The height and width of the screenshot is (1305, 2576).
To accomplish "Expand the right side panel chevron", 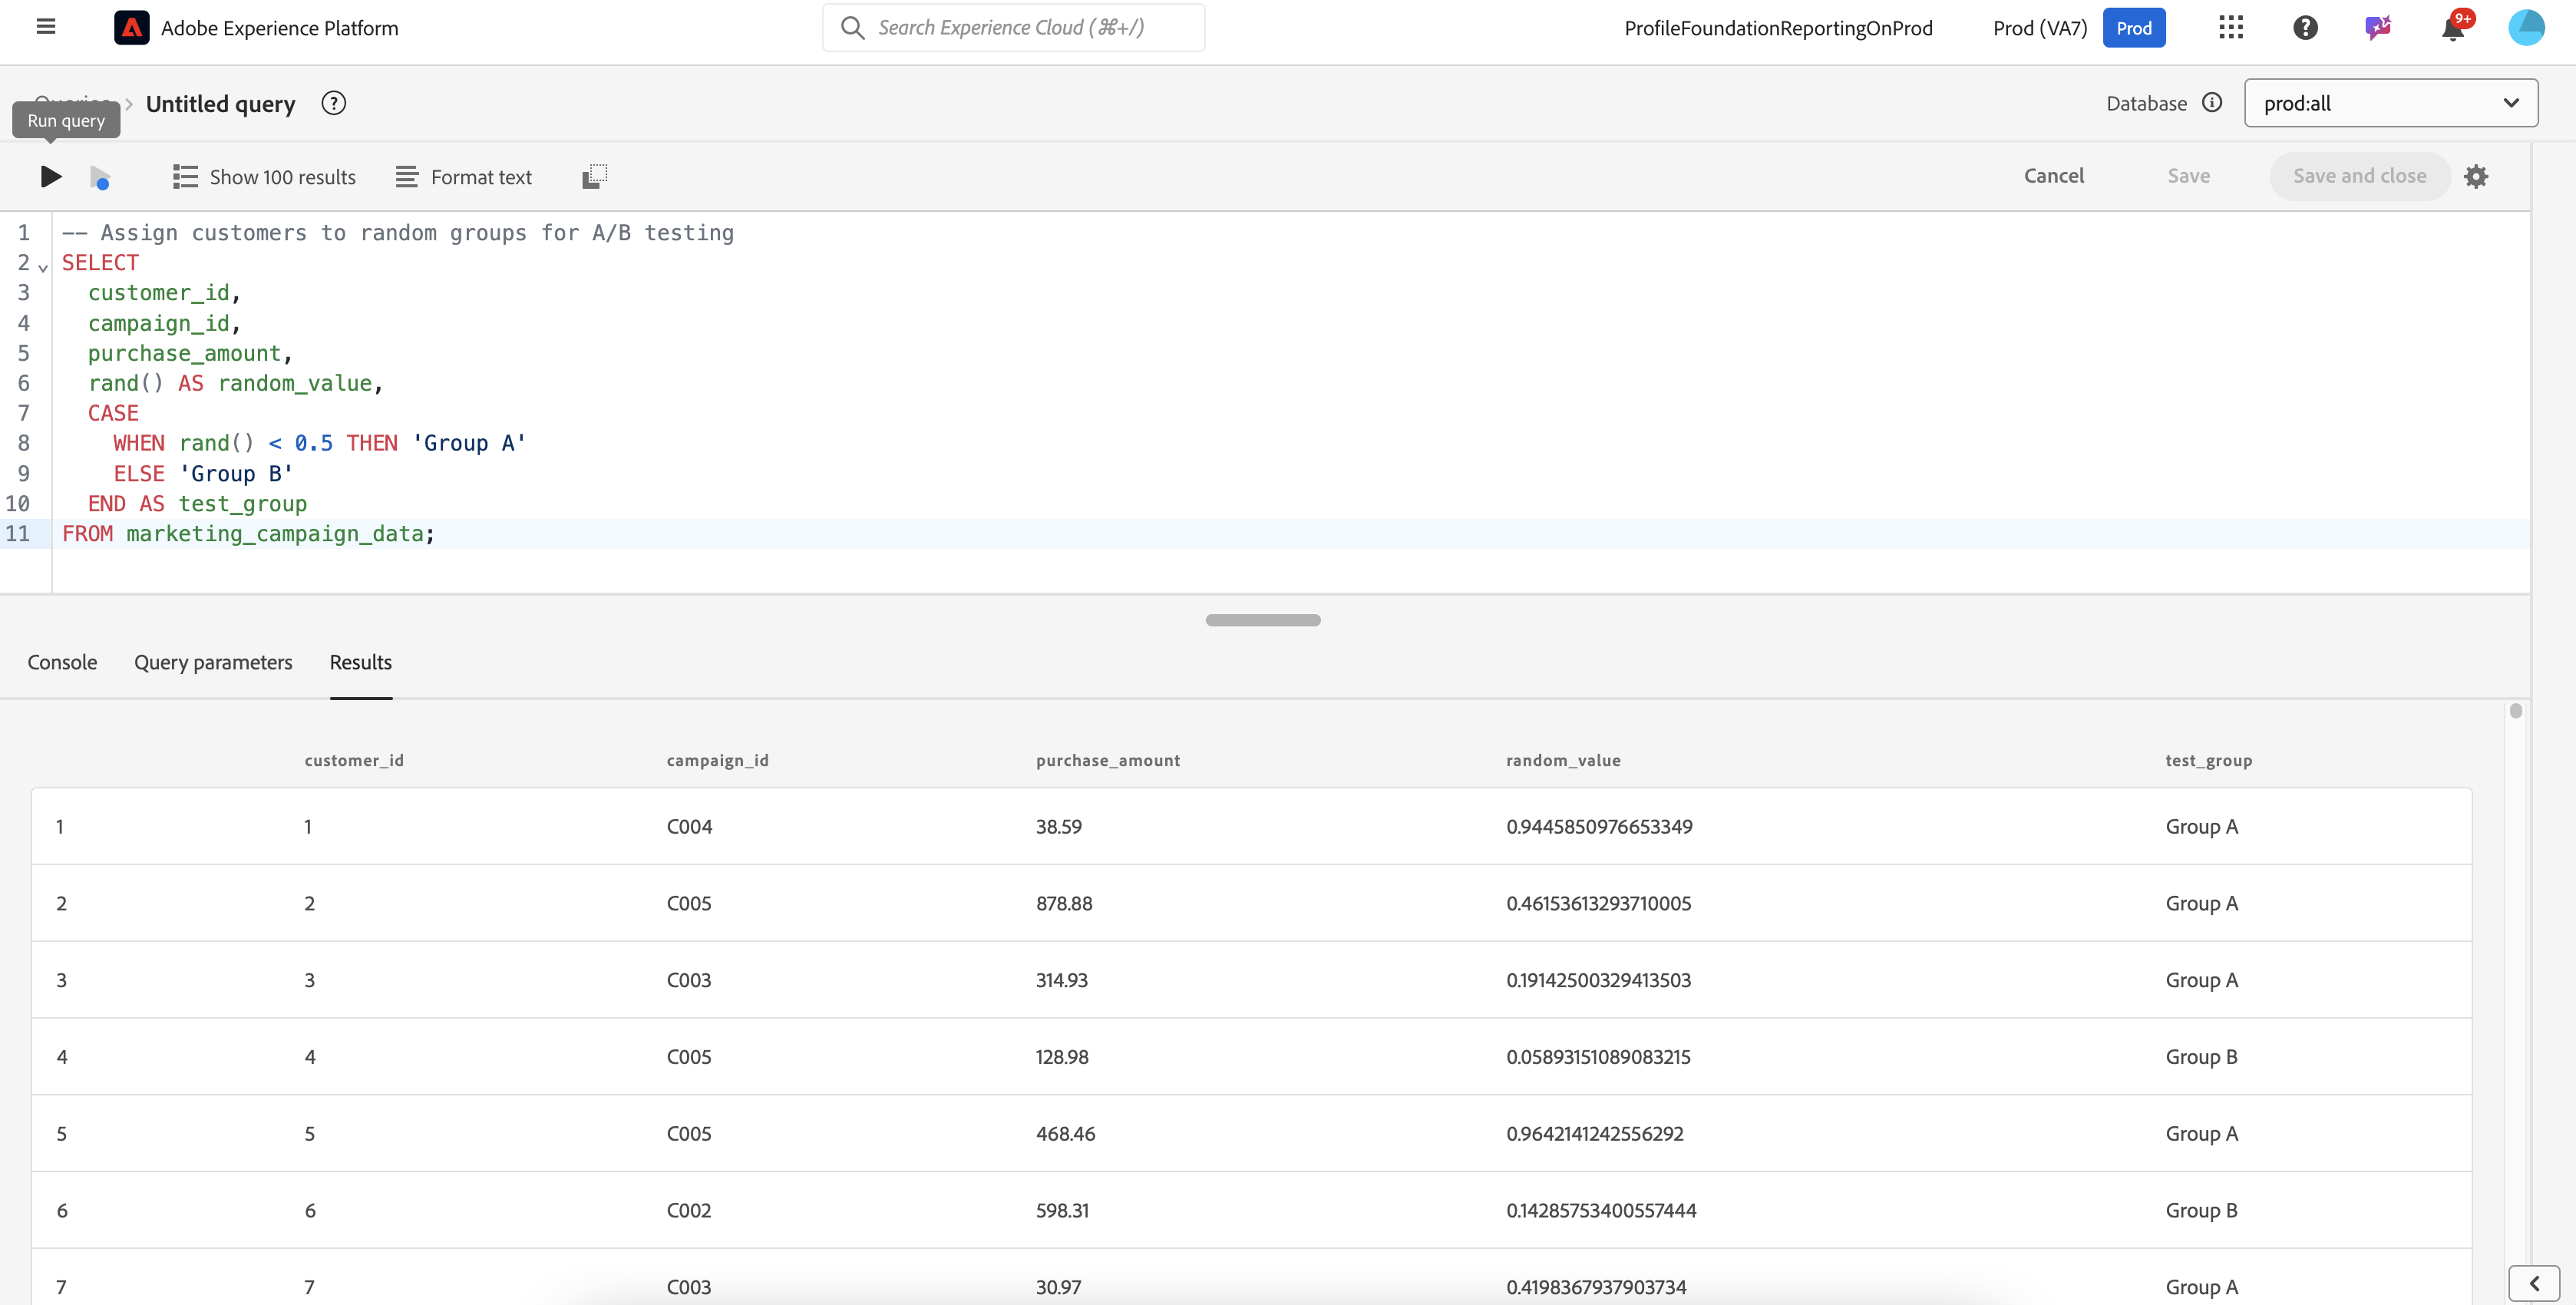I will pos(2534,1283).
